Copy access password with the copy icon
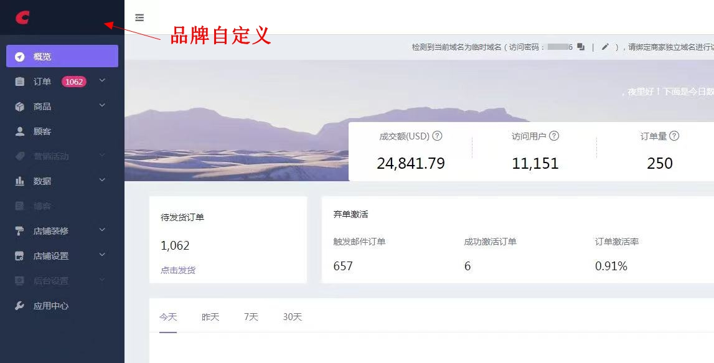The height and width of the screenshot is (363, 714). coord(580,47)
